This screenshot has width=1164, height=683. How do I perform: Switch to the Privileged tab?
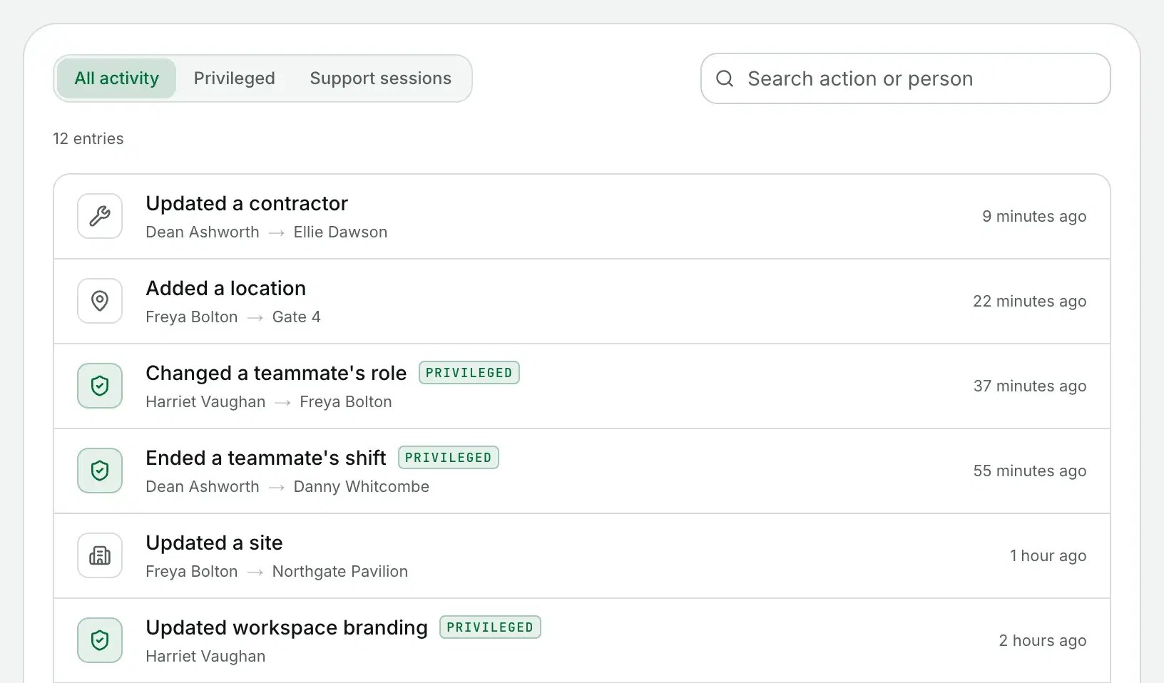(x=234, y=78)
